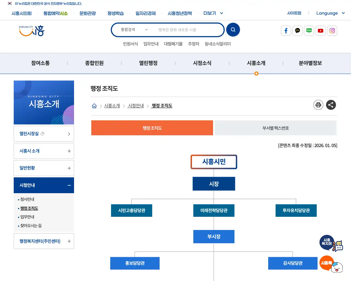
Task: Click 미래전략담당관 org chart box
Action: coord(214,210)
